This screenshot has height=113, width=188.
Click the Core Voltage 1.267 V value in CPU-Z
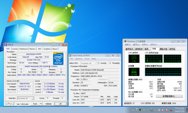45,63
